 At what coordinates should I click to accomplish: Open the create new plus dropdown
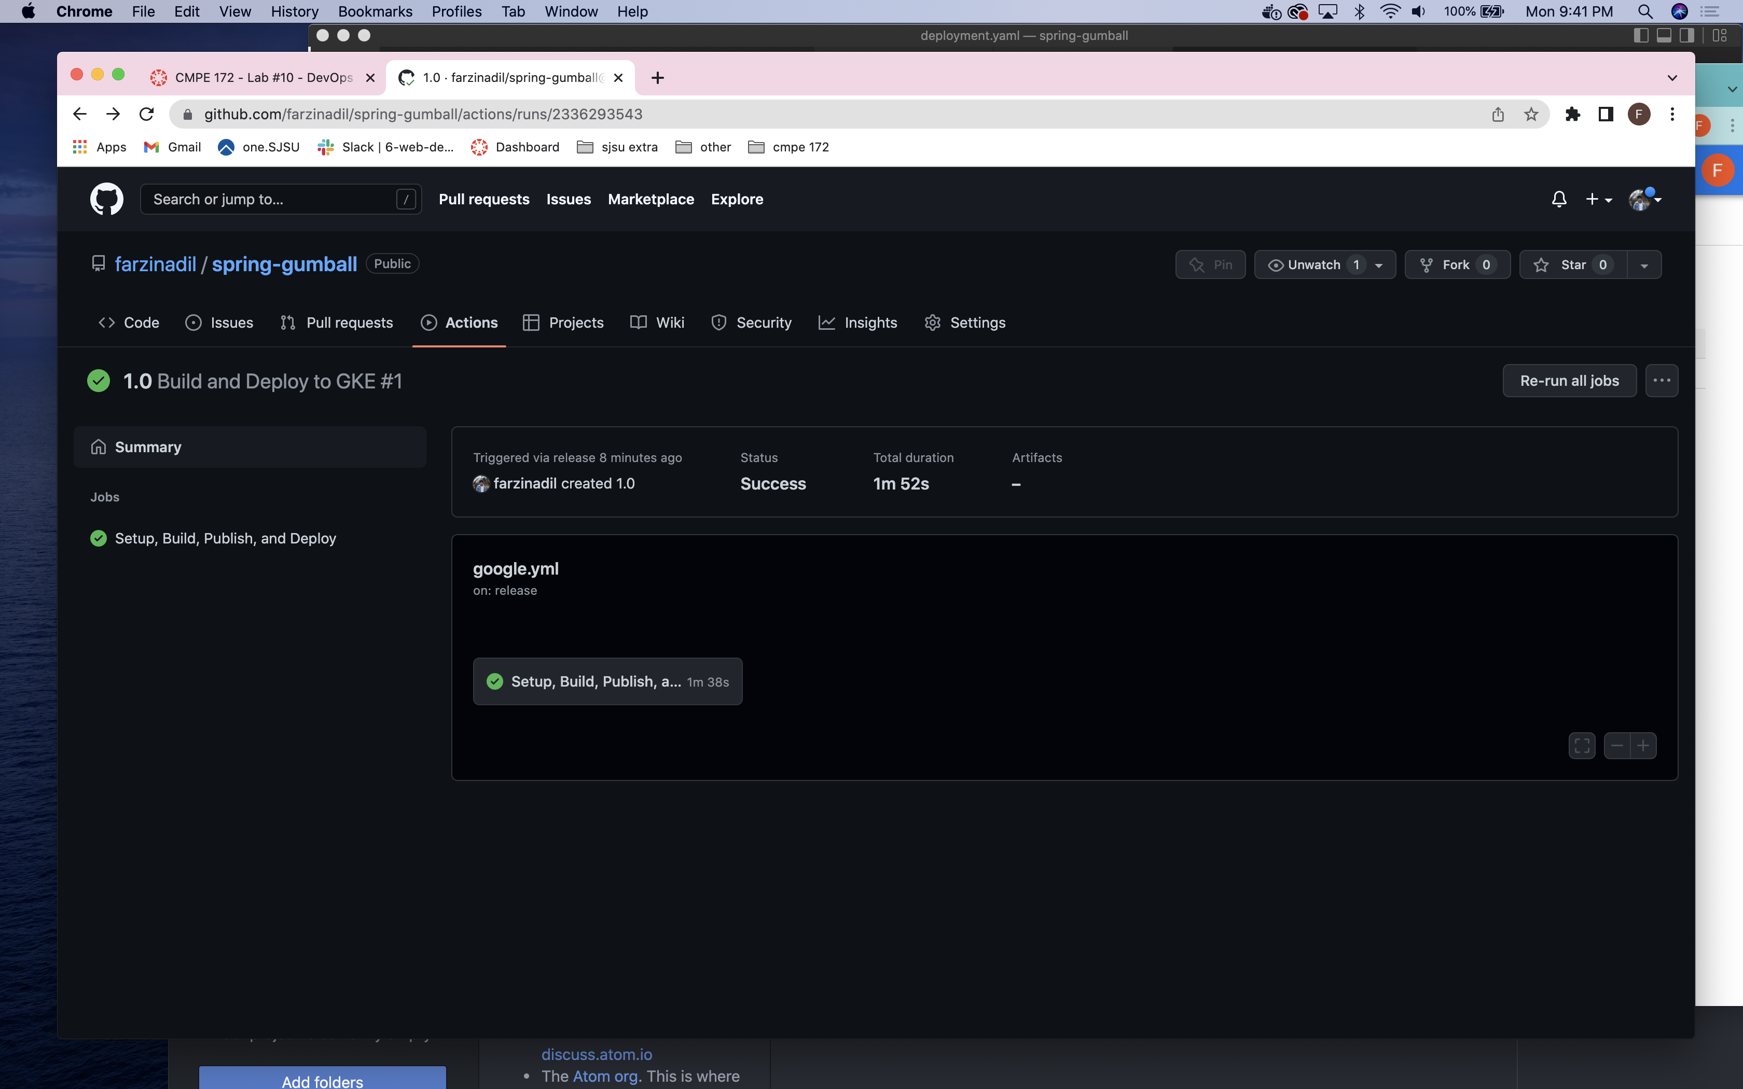1598,200
